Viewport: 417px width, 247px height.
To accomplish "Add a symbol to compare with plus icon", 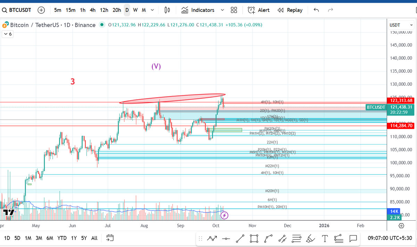I will (41, 10).
